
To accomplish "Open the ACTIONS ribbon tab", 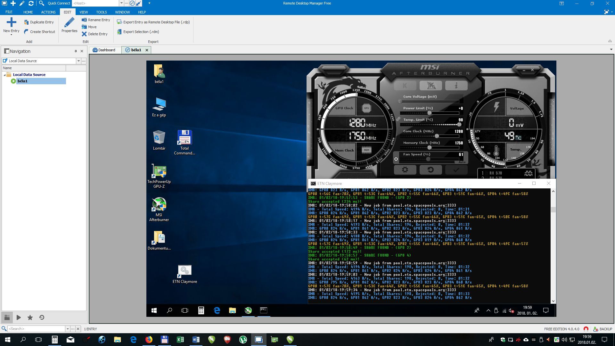I will (x=48, y=12).
